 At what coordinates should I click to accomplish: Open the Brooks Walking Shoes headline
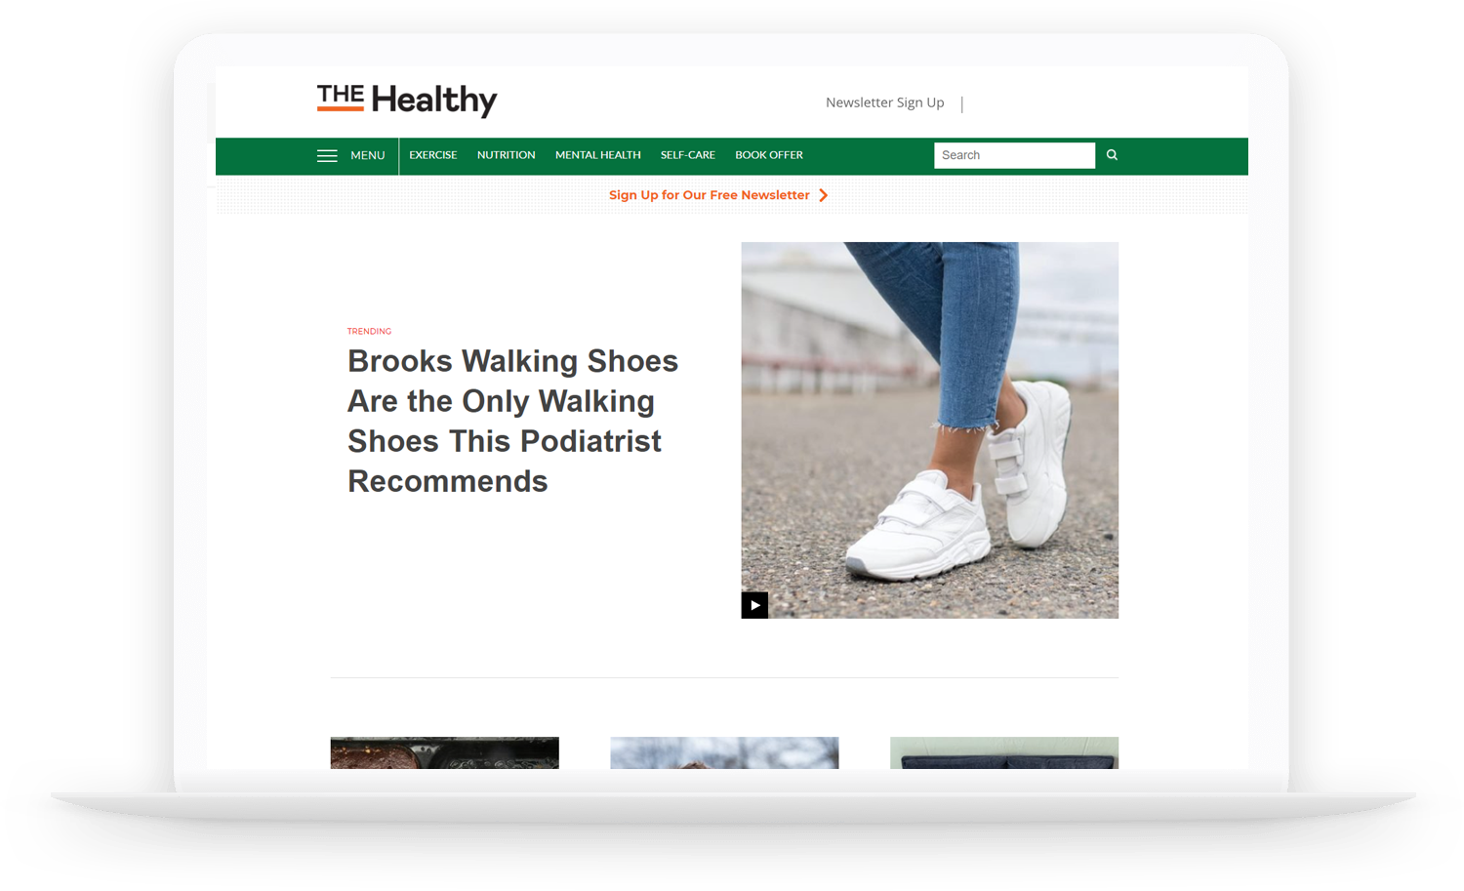point(512,421)
